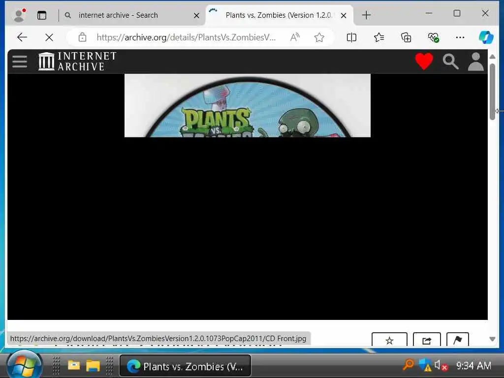Open the security shield warning tray icon
Screen dimensions: 504x378
tap(425, 365)
